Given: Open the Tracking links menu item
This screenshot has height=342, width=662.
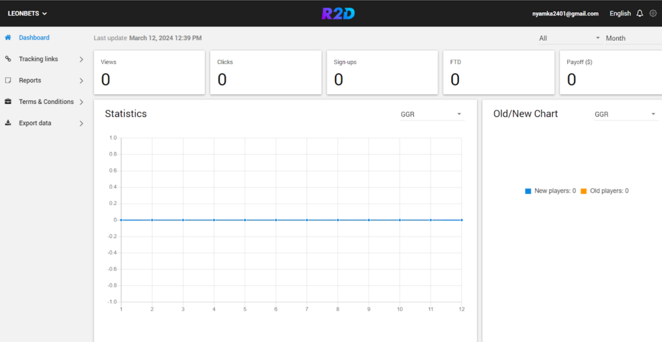Looking at the screenshot, I should [x=38, y=59].
